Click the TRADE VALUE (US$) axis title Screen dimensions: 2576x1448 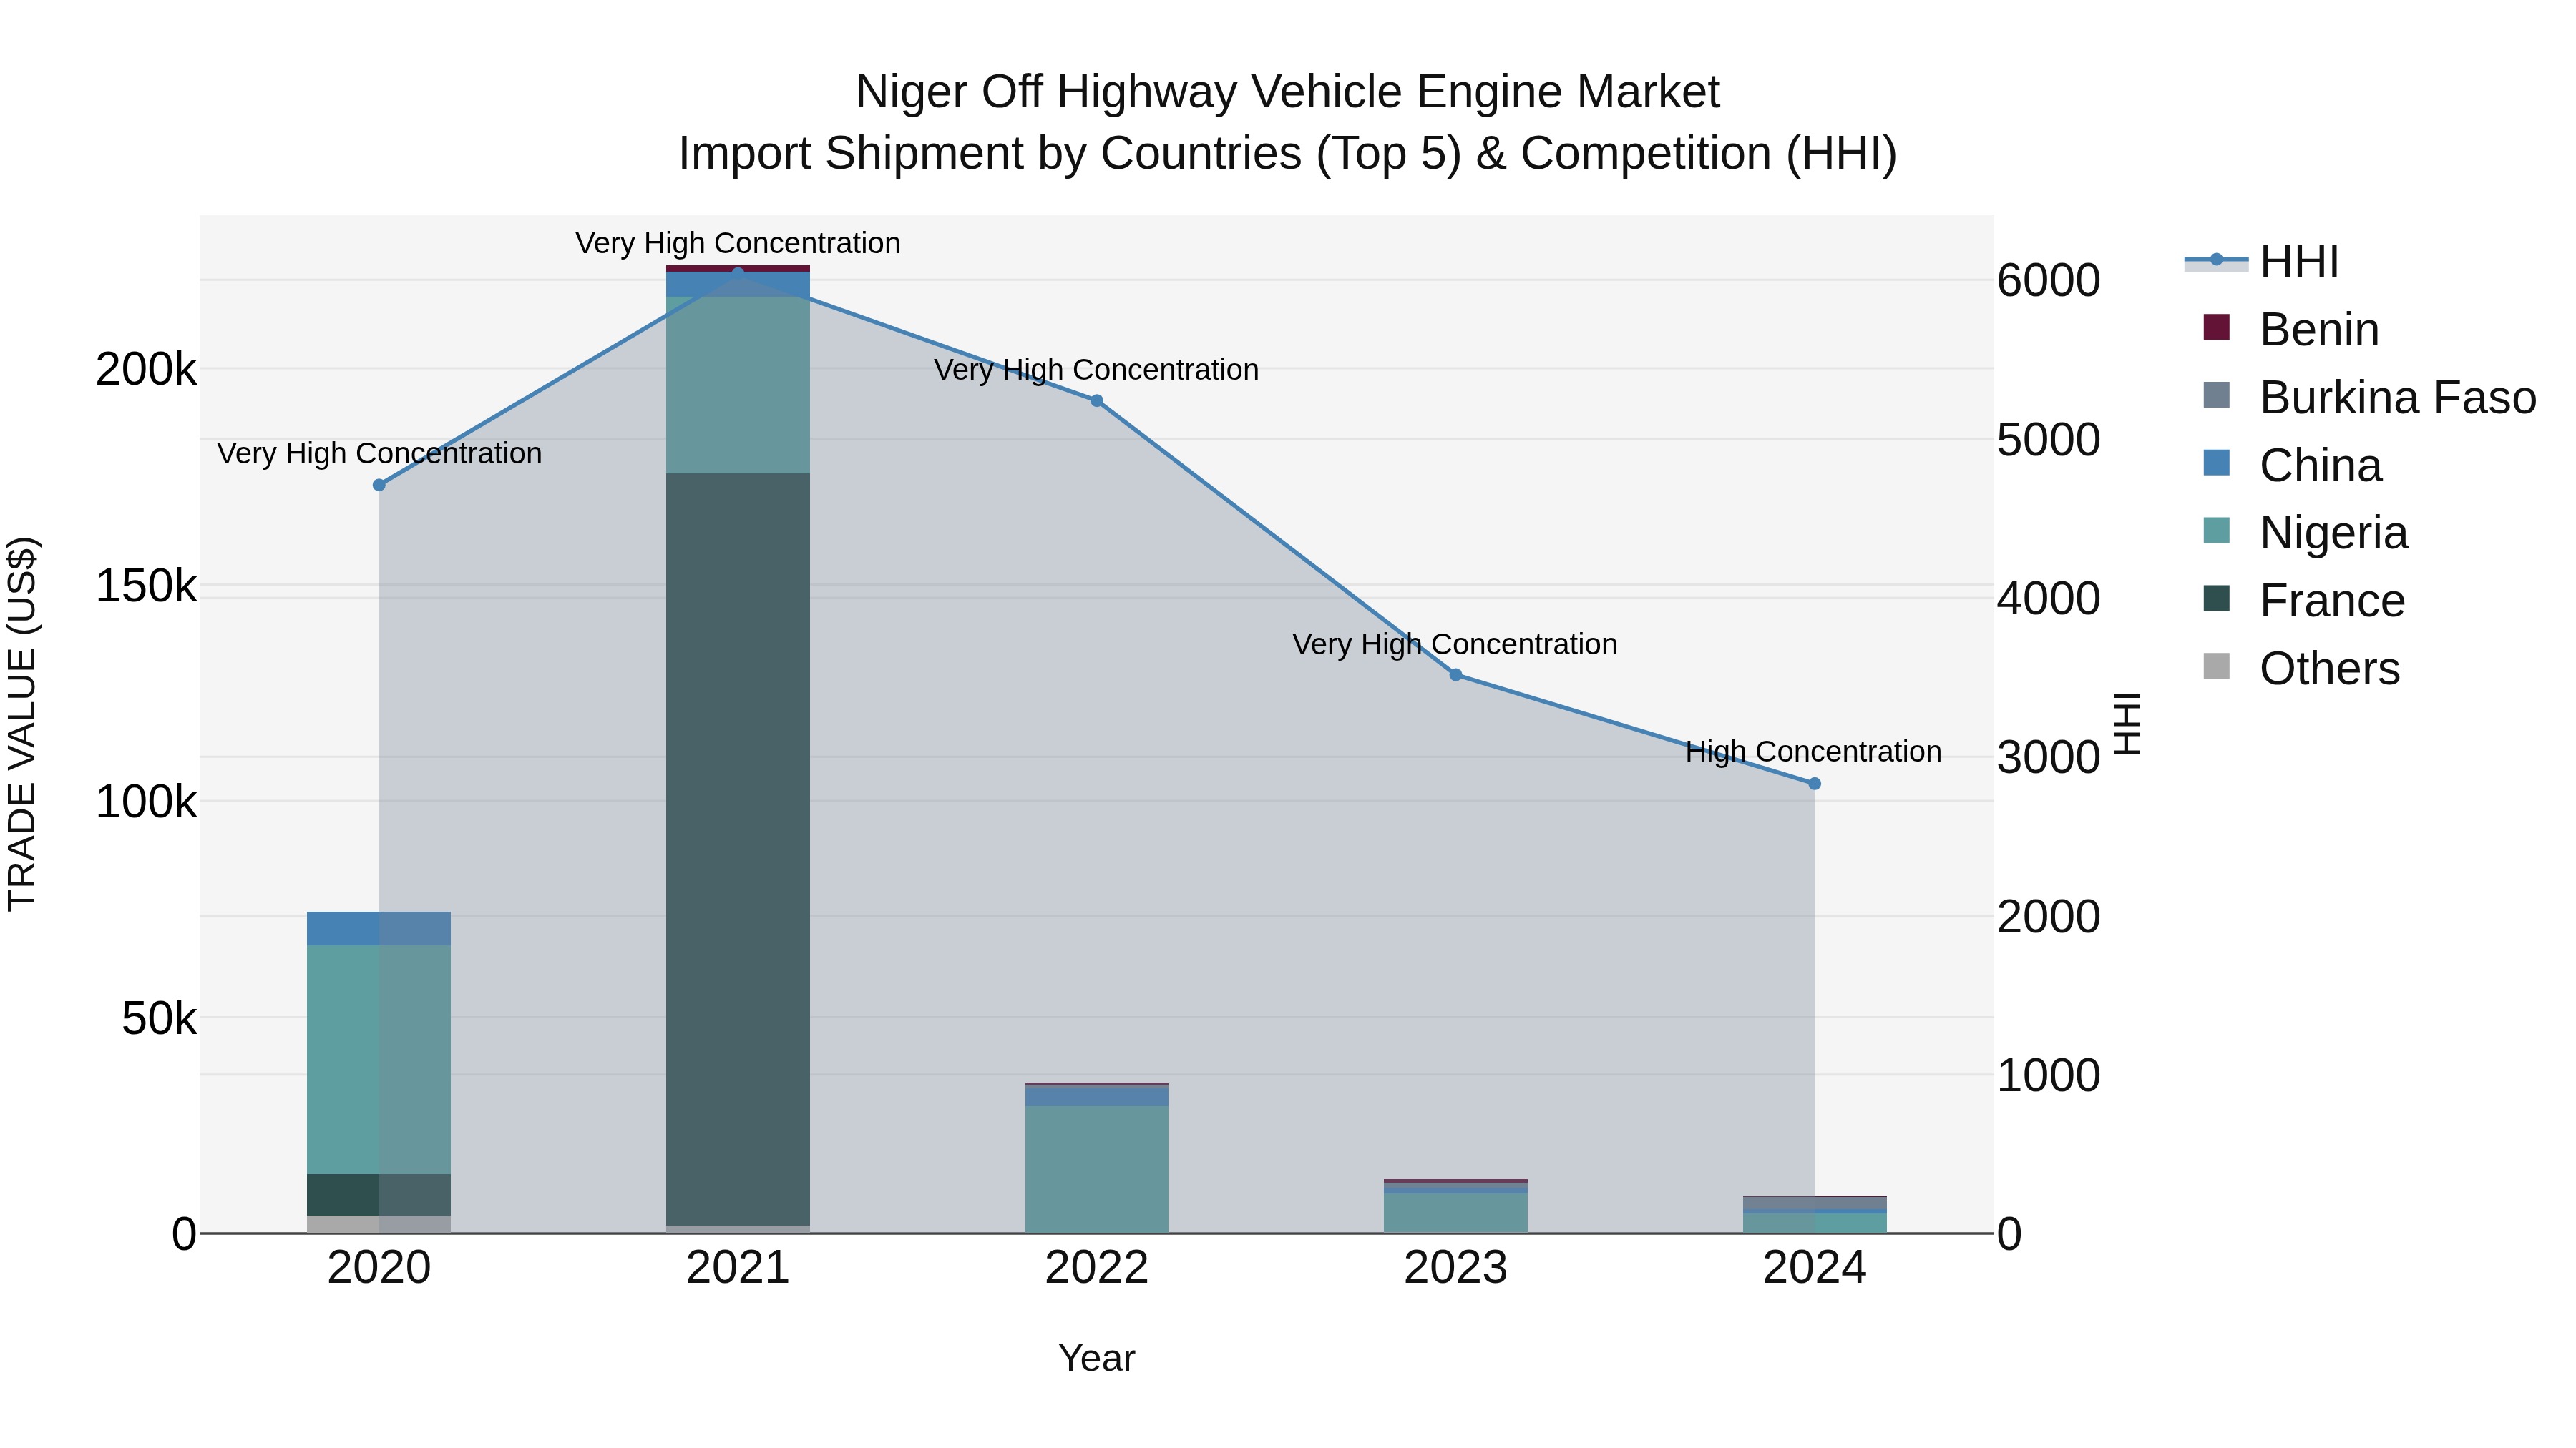click(23, 724)
